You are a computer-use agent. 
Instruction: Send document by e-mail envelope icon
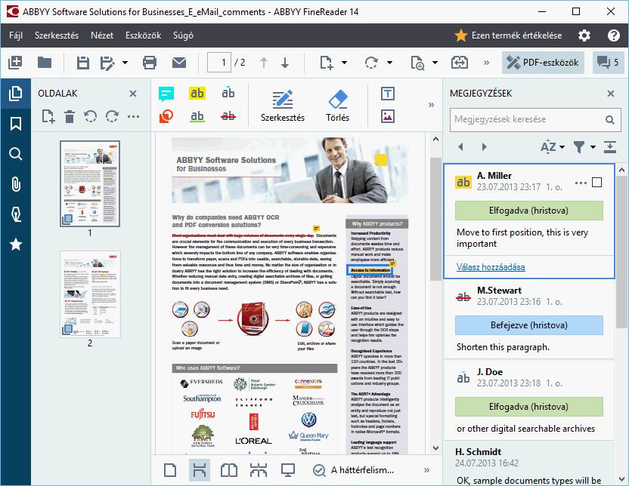click(x=179, y=63)
